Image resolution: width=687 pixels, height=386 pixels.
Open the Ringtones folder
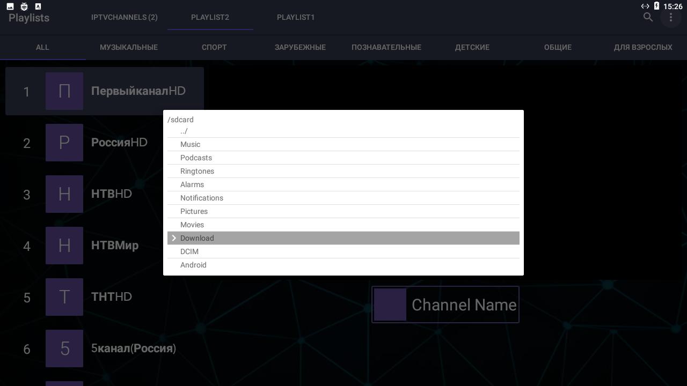point(343,171)
